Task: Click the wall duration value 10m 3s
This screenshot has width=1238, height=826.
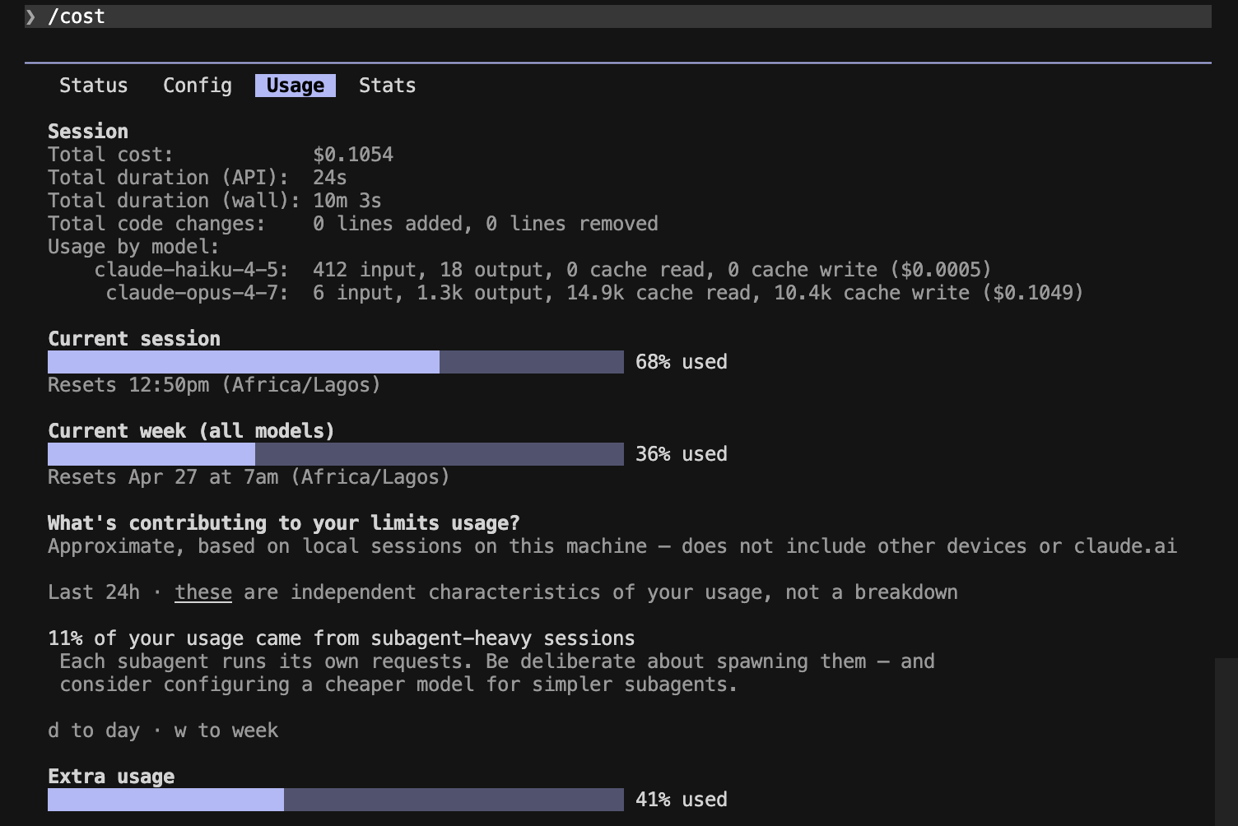Action: 347,201
